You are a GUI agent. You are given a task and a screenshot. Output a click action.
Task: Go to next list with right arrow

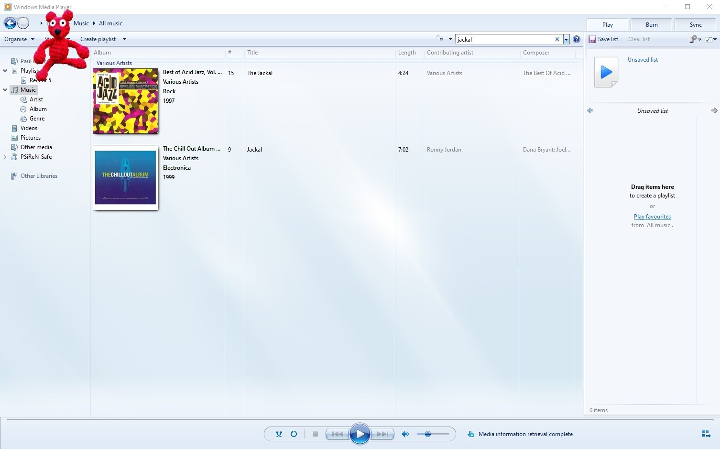(x=714, y=110)
